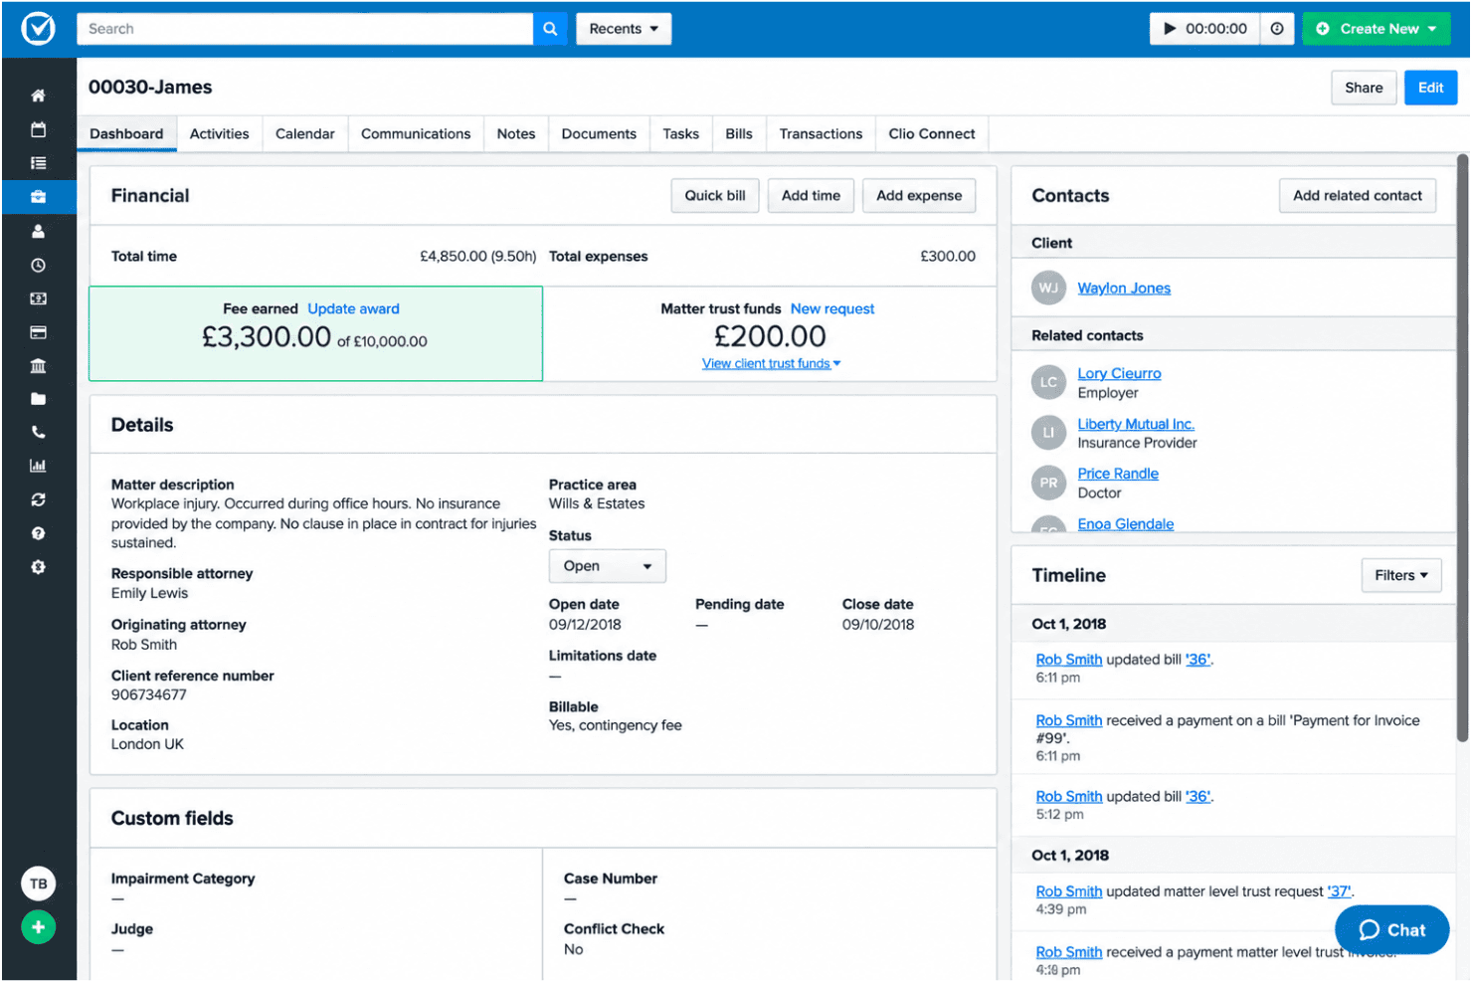Open the Documents folder icon in sidebar
The image size is (1472, 982).
click(x=38, y=399)
